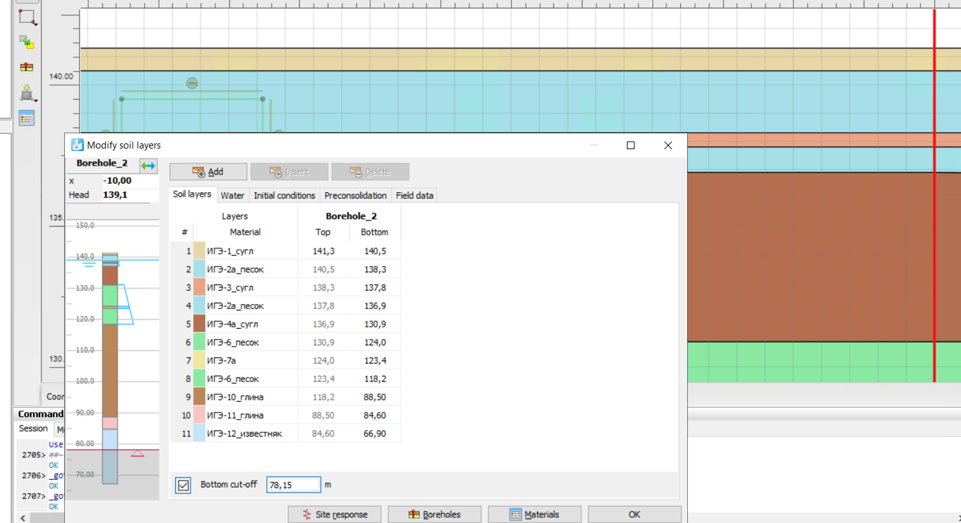Click Bottom value 84,60 of layer 10

coord(375,415)
